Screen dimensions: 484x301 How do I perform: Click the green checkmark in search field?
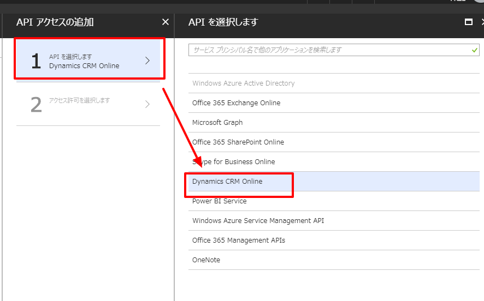coord(474,50)
